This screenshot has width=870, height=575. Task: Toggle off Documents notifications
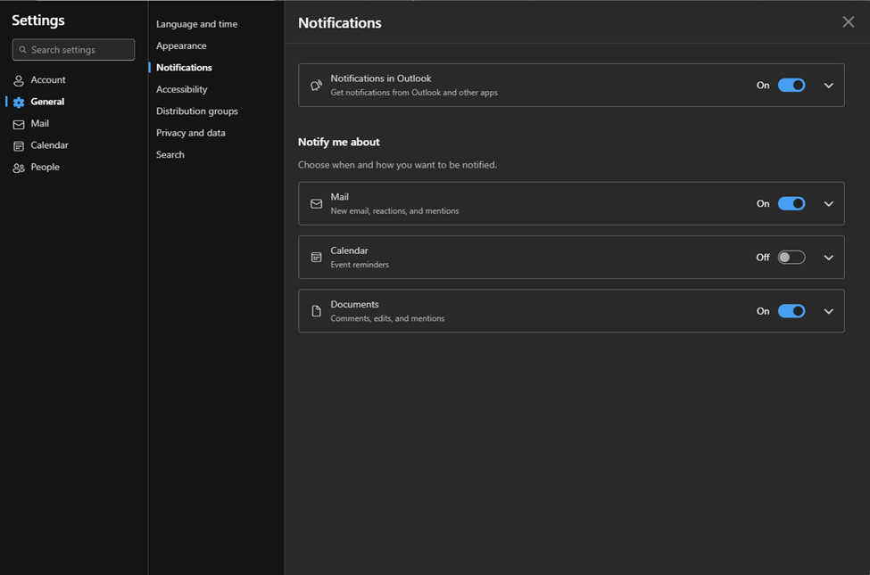click(791, 310)
